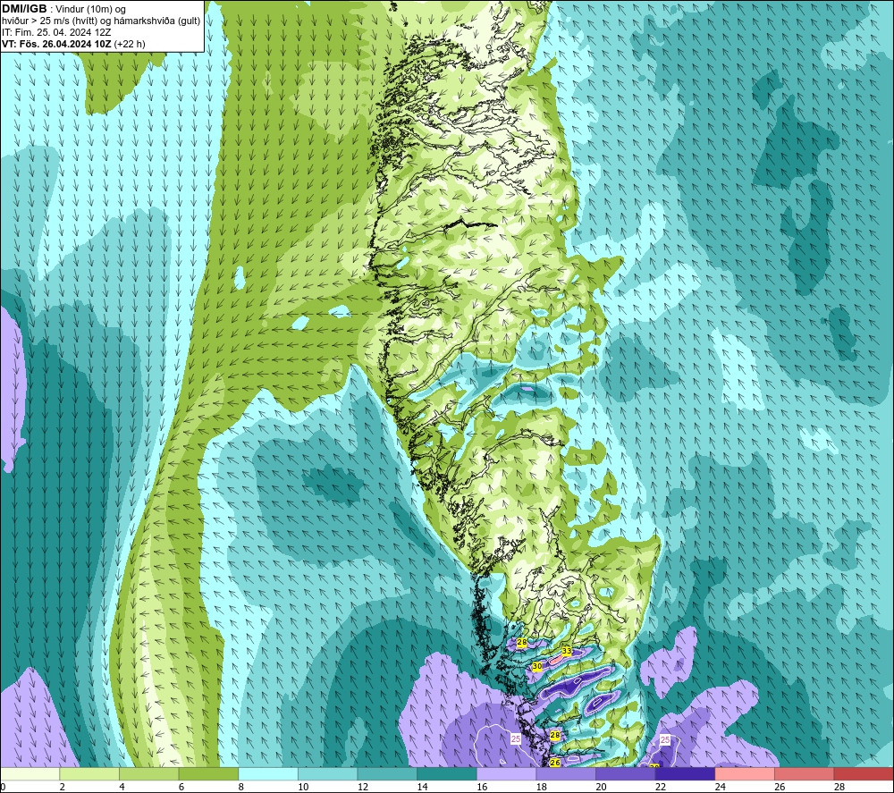The image size is (894, 793).
Task: Click the legend scale number 4
Action: [x=122, y=787]
